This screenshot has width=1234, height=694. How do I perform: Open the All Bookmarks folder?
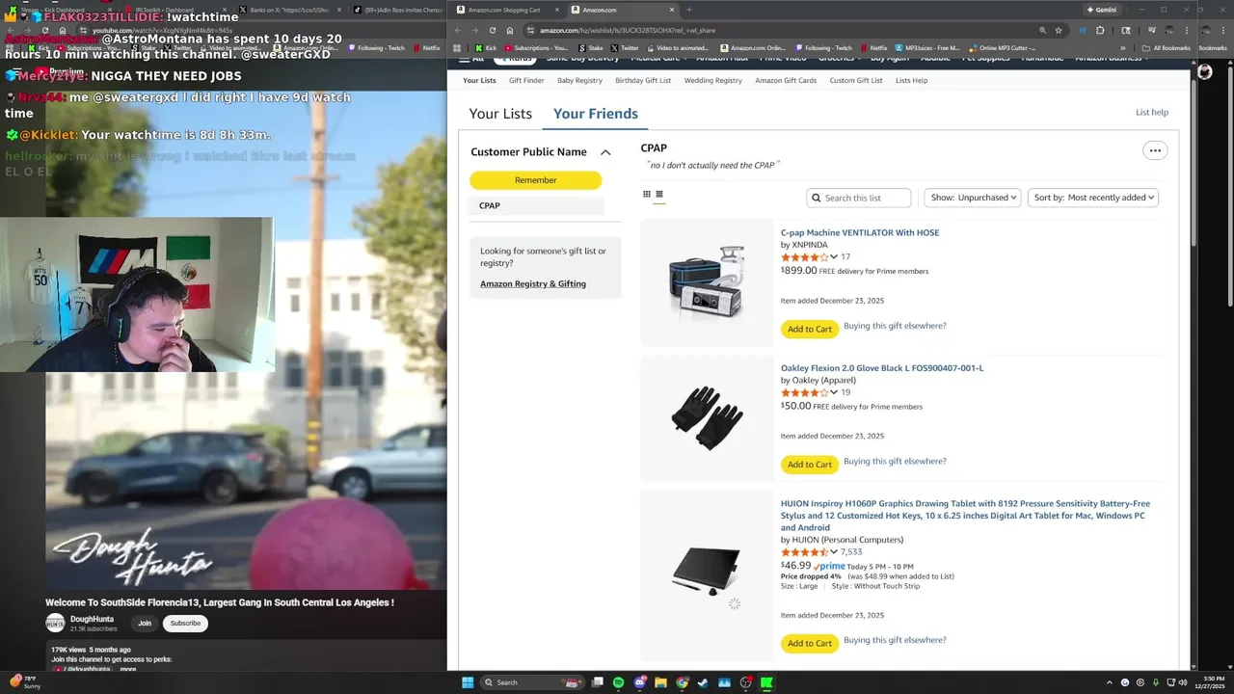(x=1166, y=47)
